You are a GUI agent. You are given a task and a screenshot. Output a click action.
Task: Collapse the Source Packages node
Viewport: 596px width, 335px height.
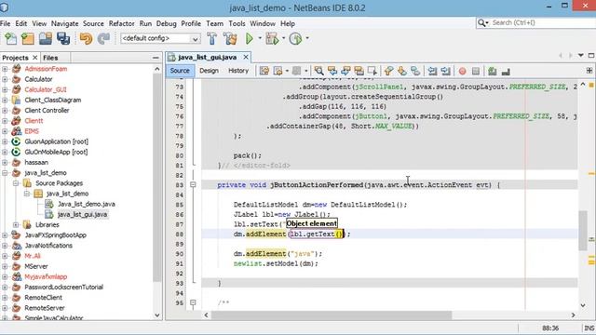16,183
